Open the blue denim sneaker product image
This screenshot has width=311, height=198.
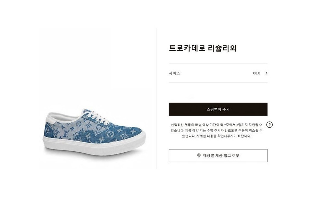94,132
